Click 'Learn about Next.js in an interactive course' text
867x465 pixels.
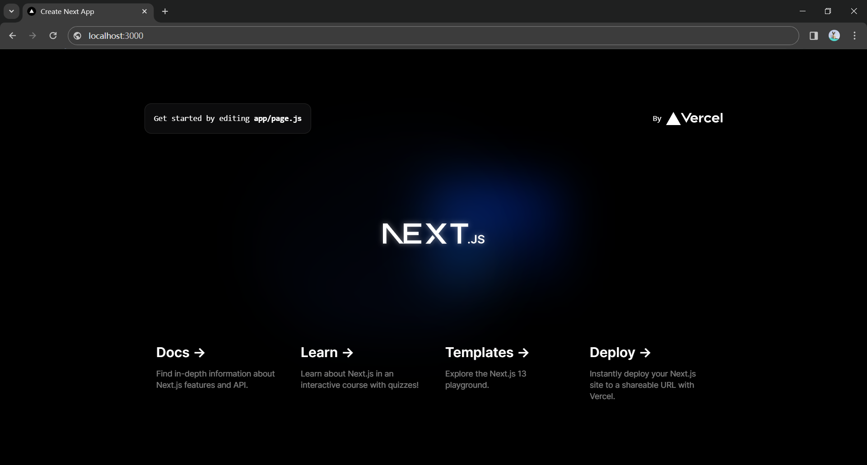(359, 379)
